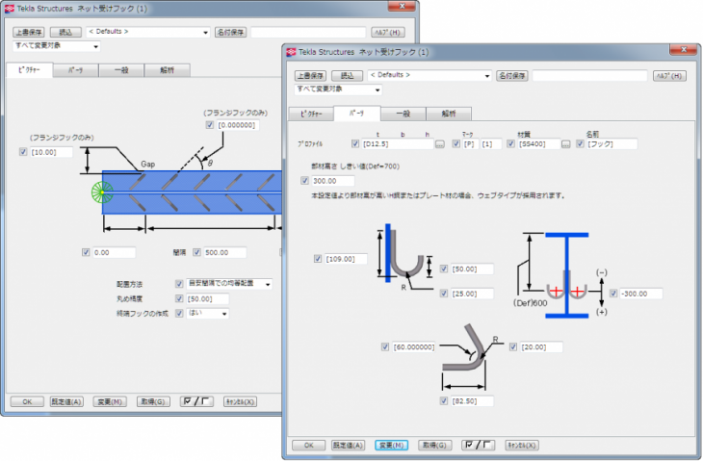Click the 500.00 spacing input field
703x461 pixels.
click(224, 252)
